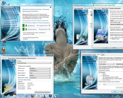
Task: Collapse the Общественные network section
Action: click(49, 29)
